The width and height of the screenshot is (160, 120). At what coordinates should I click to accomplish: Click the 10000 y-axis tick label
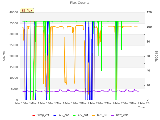(x=14, y=78)
